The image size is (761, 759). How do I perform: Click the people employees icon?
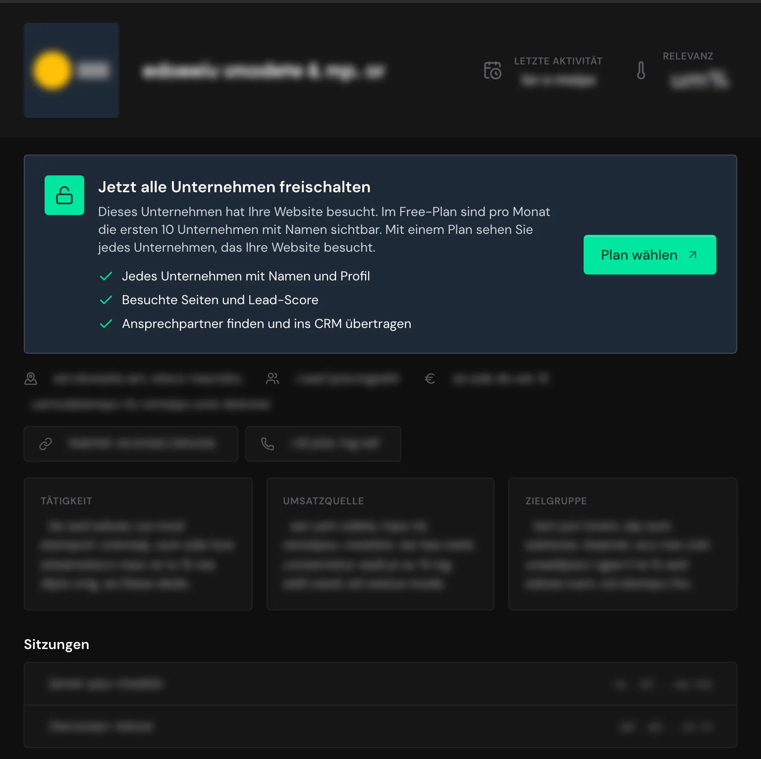click(x=272, y=379)
